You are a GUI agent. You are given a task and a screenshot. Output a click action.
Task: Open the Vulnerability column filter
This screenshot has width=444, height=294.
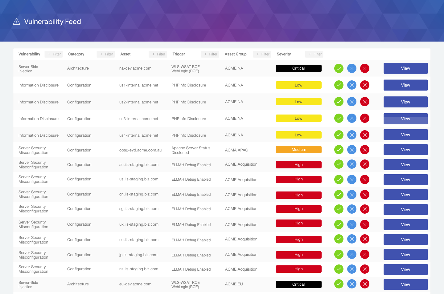click(54, 54)
